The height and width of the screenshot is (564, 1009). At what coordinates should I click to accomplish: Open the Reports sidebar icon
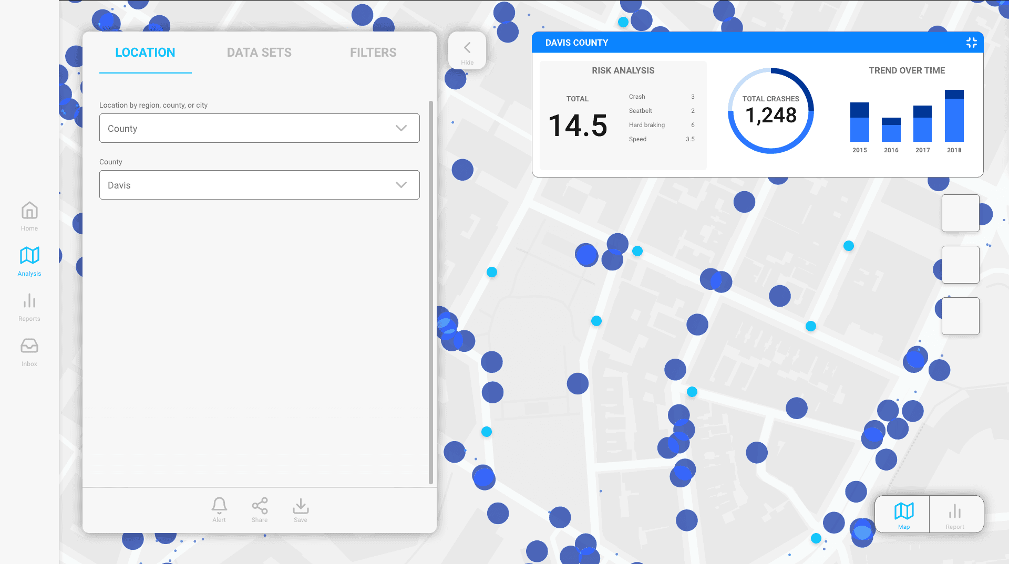29,301
